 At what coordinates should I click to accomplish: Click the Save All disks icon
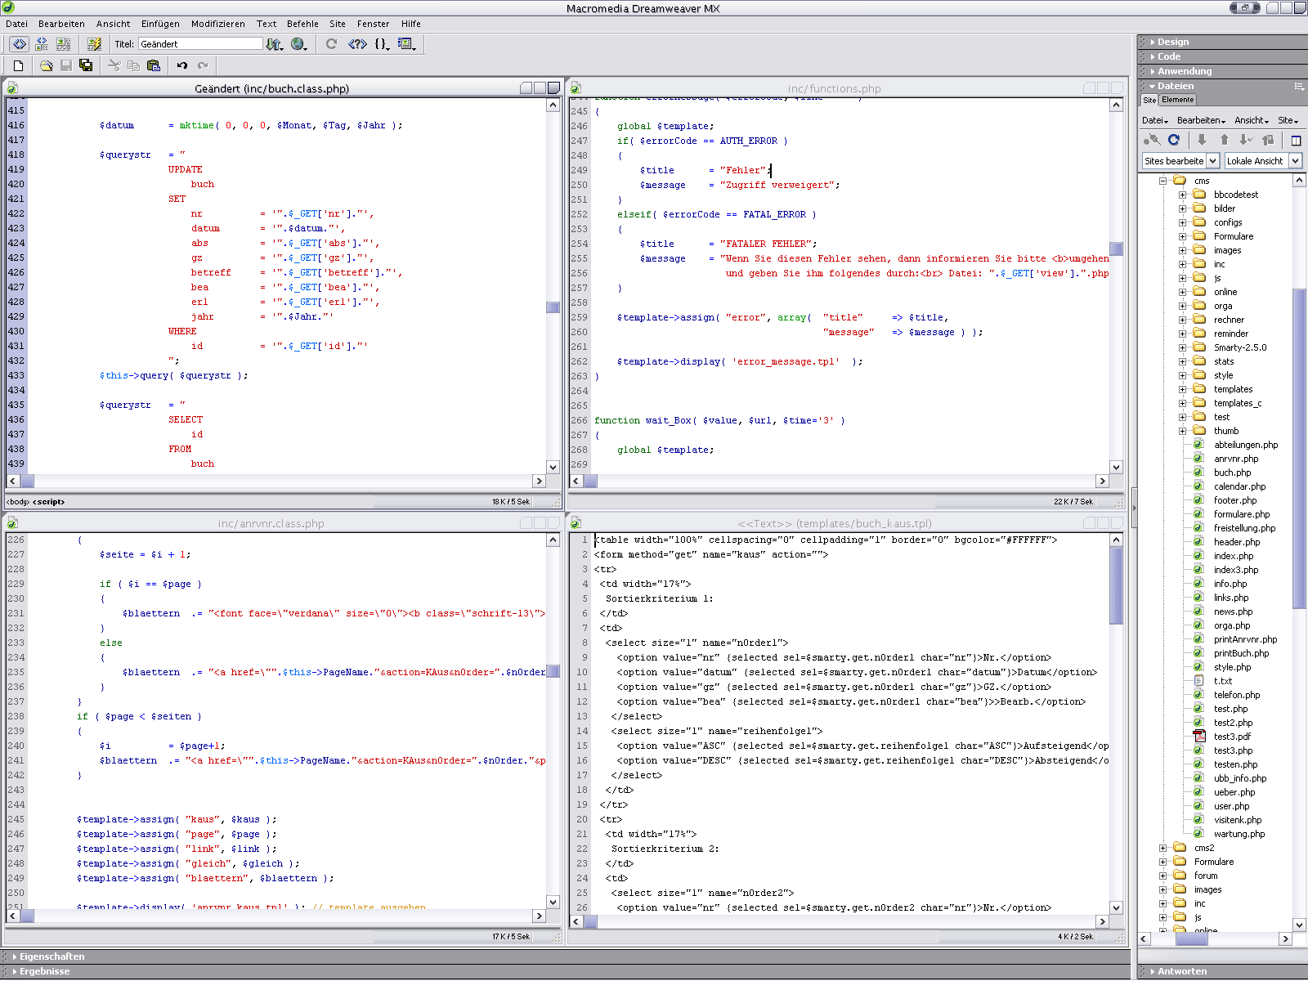pyautogui.click(x=86, y=65)
